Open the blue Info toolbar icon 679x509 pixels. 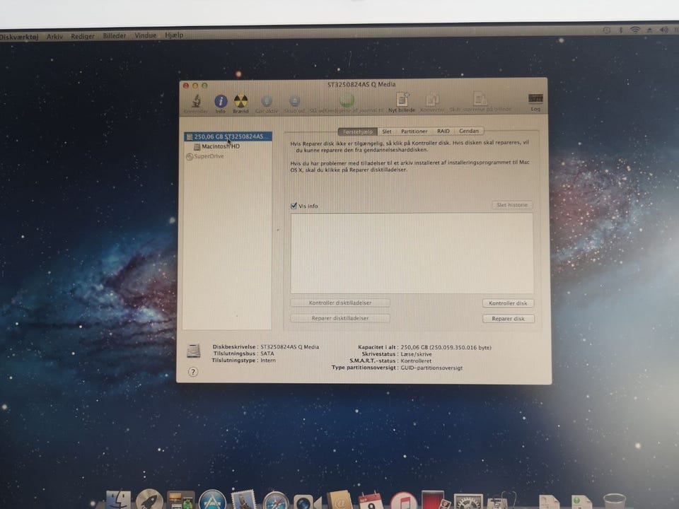[221, 101]
